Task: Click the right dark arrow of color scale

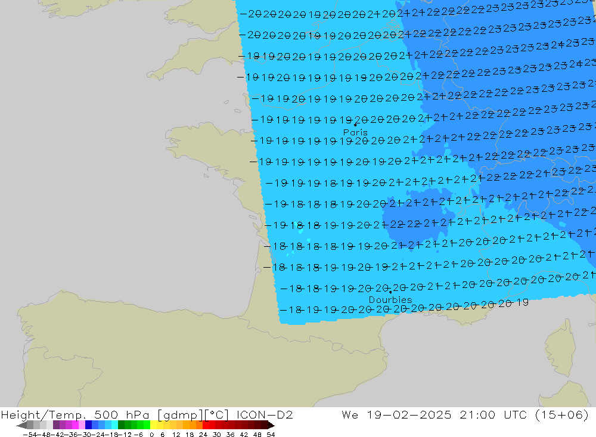Action: coord(271,425)
